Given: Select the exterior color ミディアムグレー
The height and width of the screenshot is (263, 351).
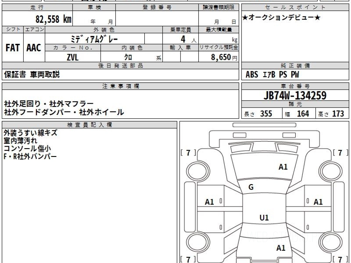Looking at the screenshot, I should click(94, 39).
